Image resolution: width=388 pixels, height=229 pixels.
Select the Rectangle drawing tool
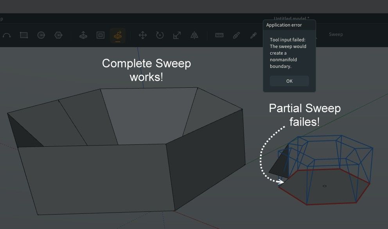pyautogui.click(x=24, y=35)
